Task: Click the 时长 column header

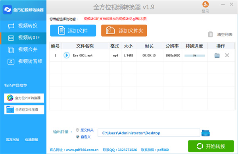Action: point(149,46)
